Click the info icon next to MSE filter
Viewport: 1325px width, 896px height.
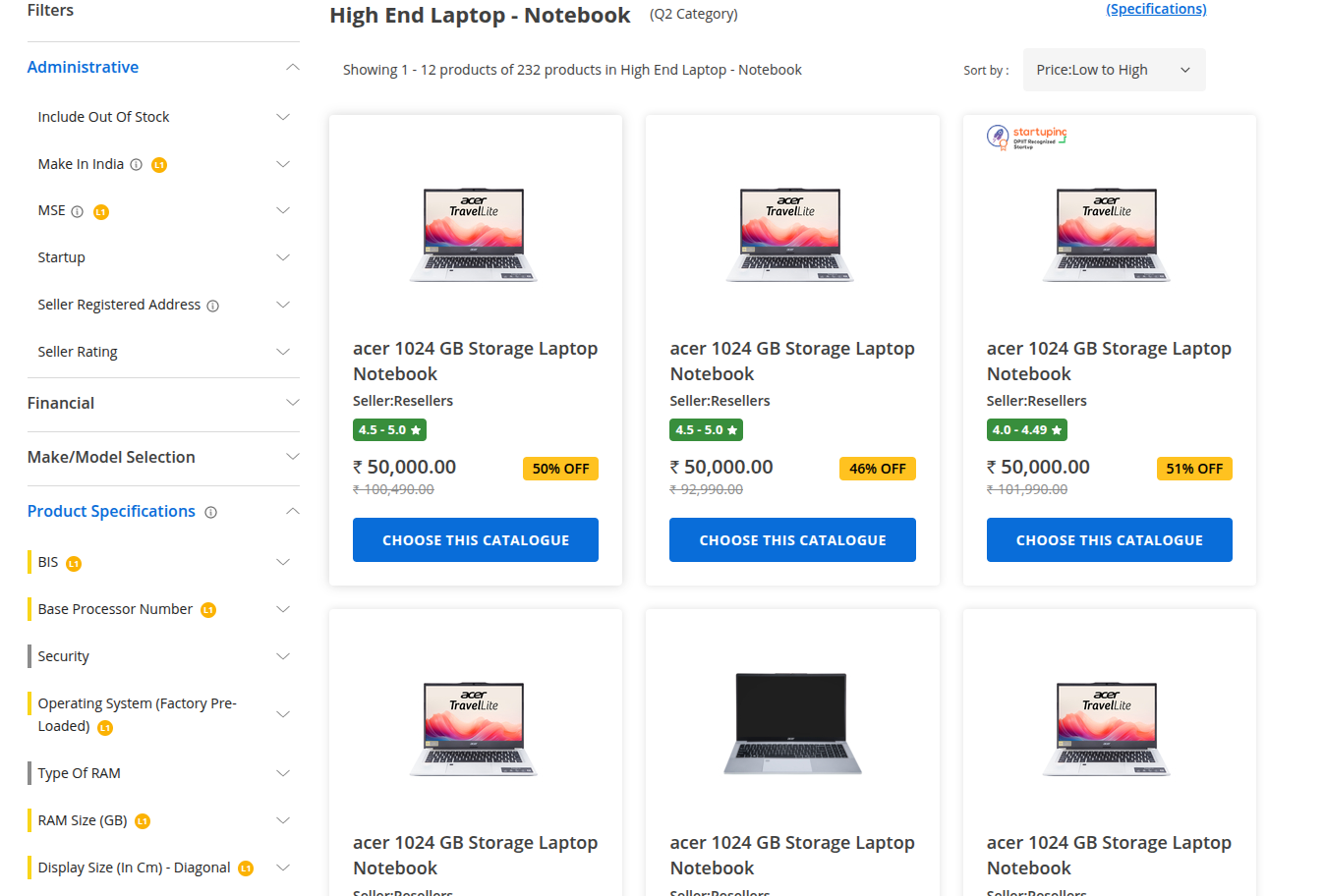[x=79, y=210]
